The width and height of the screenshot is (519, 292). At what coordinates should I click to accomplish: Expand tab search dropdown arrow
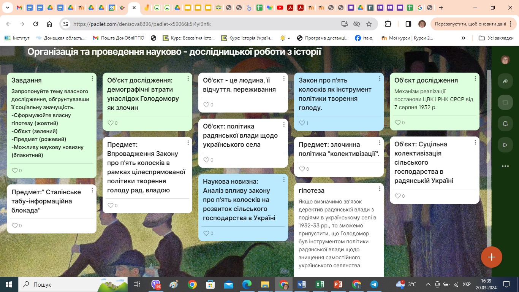coord(8,8)
